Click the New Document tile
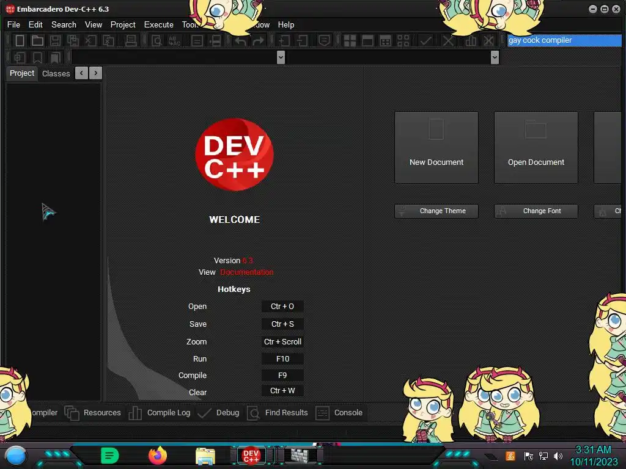The height and width of the screenshot is (469, 626). click(x=436, y=148)
